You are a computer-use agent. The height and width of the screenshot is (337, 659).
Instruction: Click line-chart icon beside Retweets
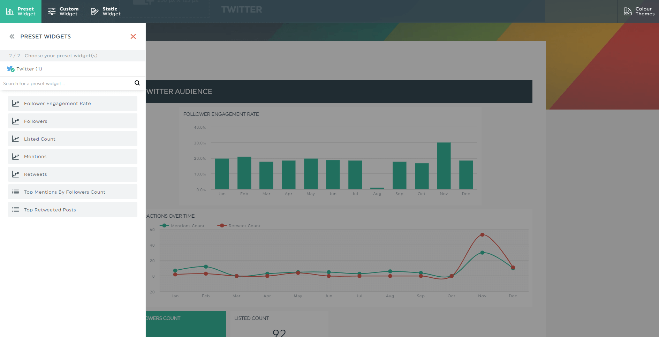pyautogui.click(x=16, y=174)
